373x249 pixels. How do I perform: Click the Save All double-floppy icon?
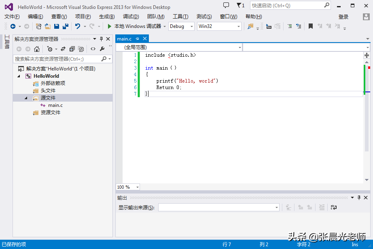click(x=66, y=26)
